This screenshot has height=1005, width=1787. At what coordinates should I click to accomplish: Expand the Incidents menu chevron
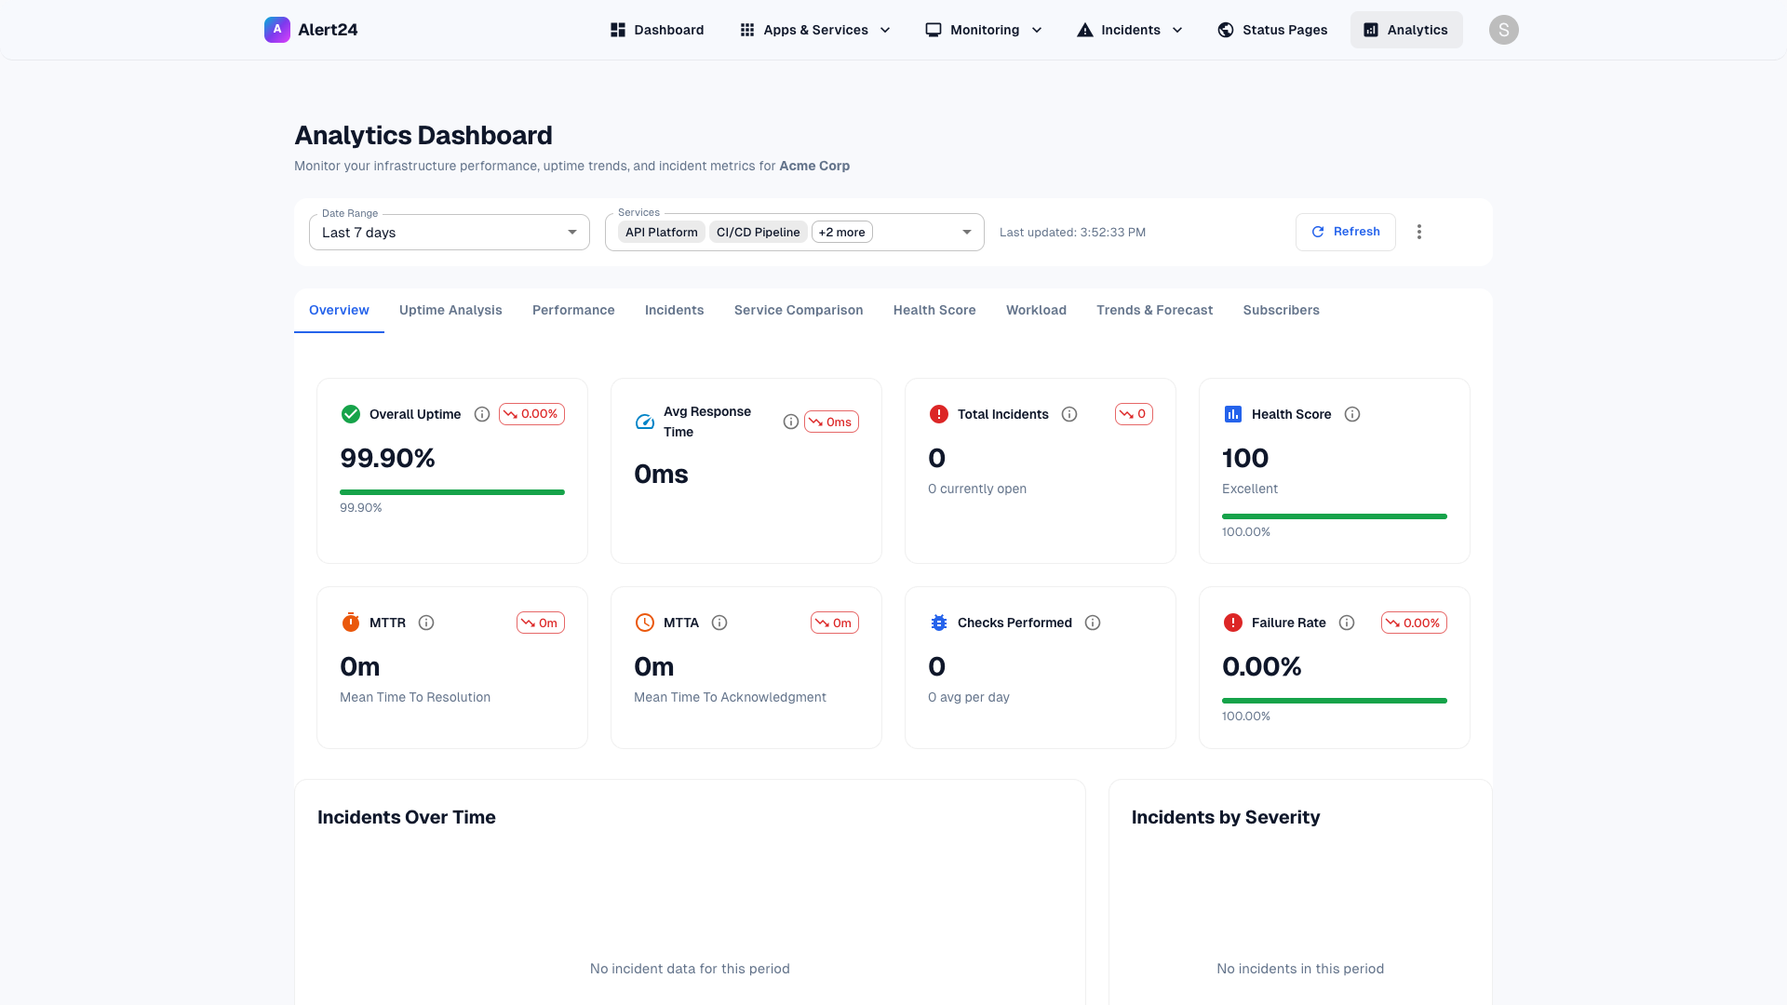tap(1177, 29)
